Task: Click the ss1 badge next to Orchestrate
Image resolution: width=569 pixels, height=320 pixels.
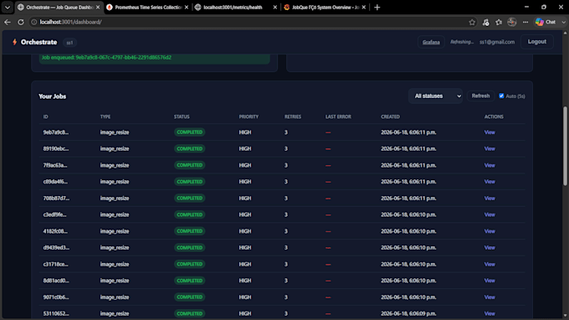Action: [69, 43]
